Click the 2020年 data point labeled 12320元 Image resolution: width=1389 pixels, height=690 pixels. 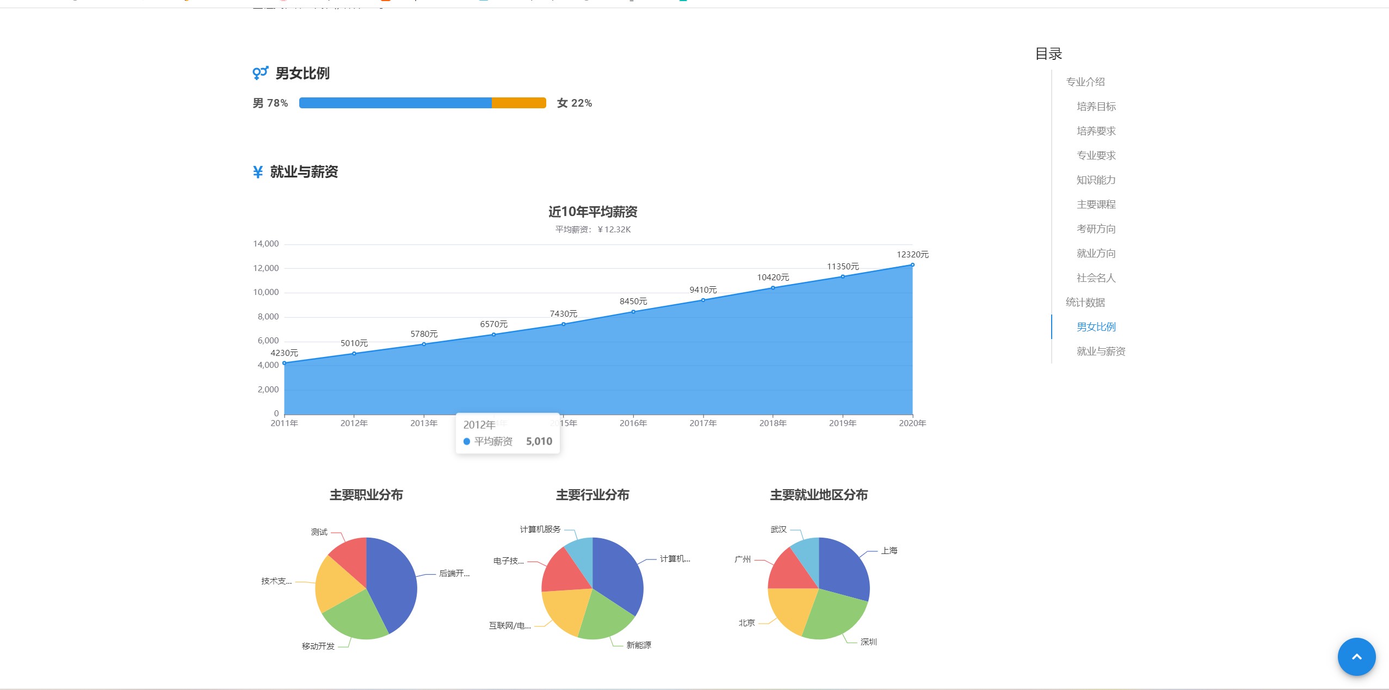pos(912,265)
